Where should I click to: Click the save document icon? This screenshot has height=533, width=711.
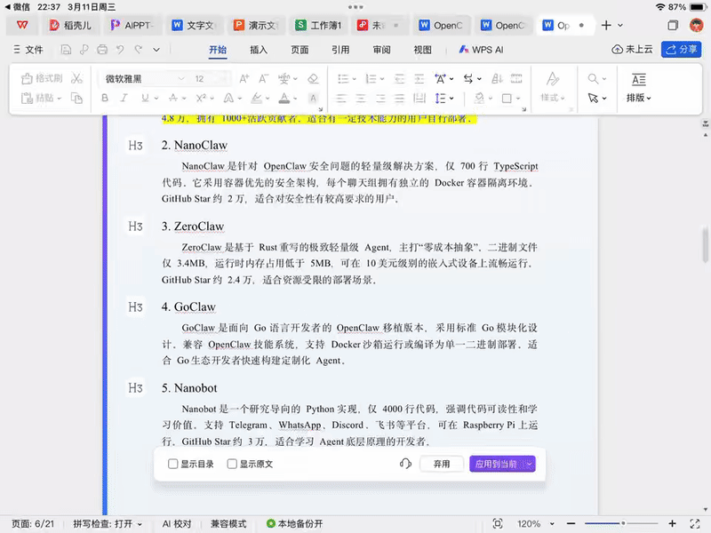(x=66, y=50)
